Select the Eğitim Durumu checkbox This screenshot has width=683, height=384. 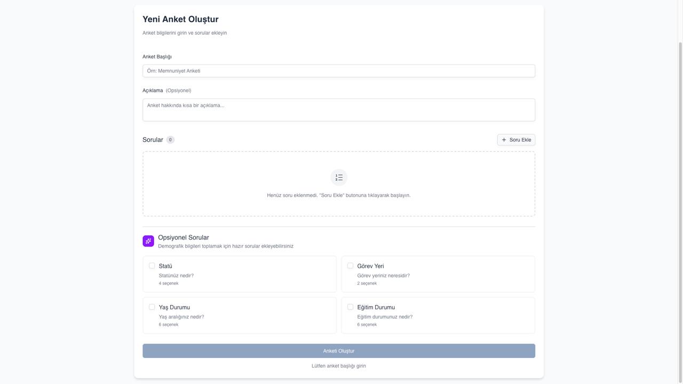(x=351, y=307)
